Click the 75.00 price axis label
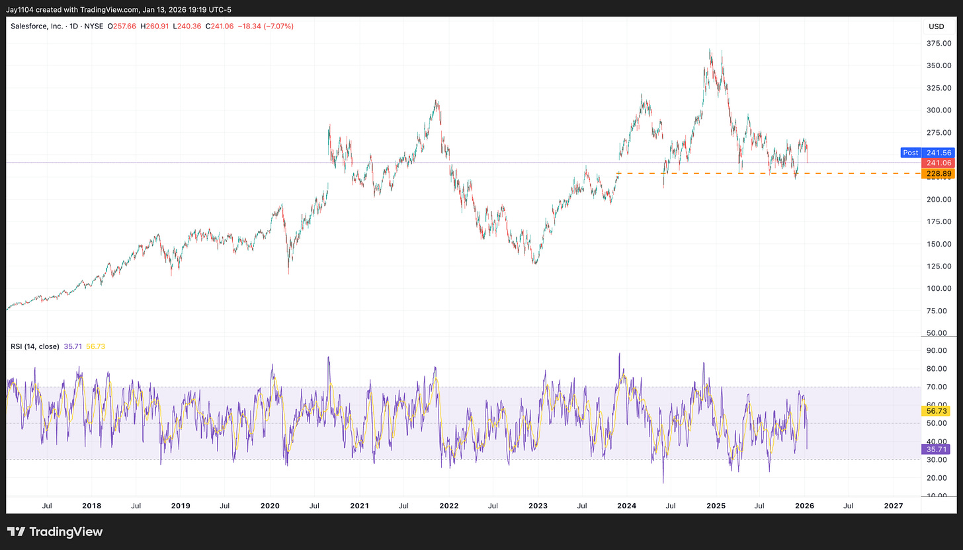 [937, 311]
